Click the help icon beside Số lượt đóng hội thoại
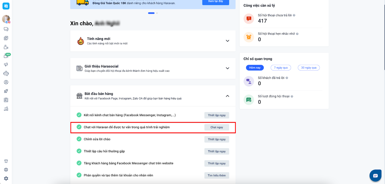Image resolution: width=385 pixels, height=184 pixels. [x=292, y=96]
